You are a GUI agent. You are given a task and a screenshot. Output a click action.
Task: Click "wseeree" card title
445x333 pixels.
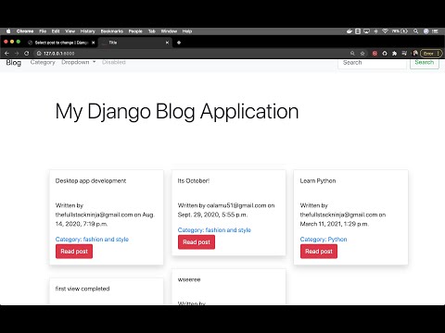[189, 279]
